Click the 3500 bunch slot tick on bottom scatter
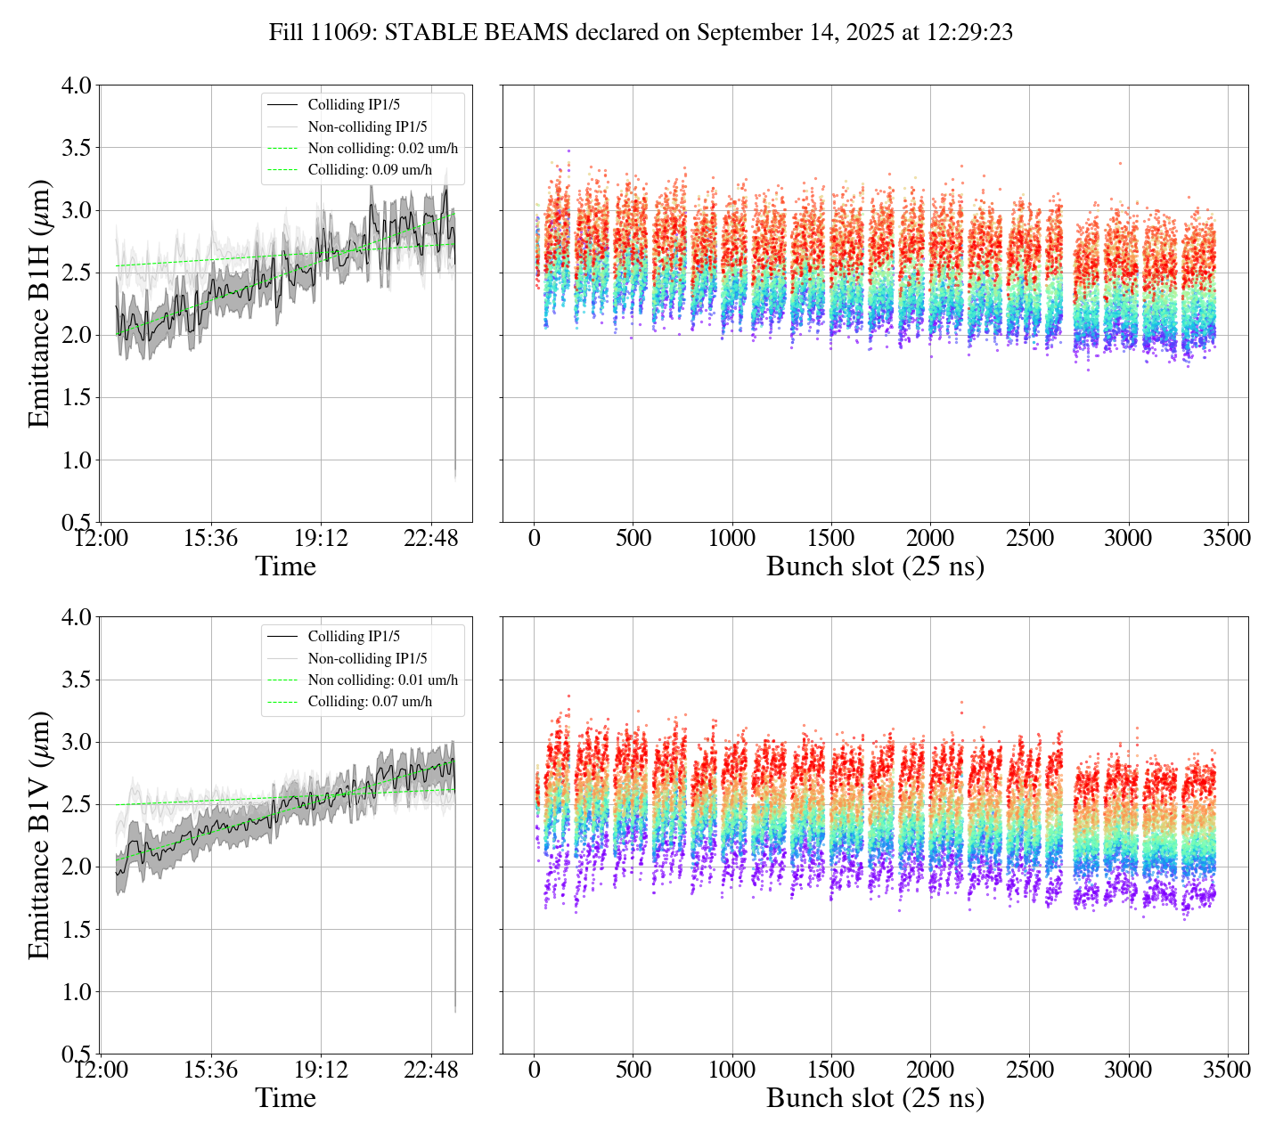This screenshot has width=1283, height=1140. (x=1227, y=1070)
